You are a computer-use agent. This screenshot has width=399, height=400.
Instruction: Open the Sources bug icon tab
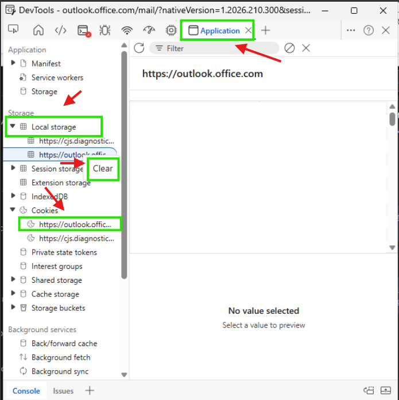[x=104, y=30]
